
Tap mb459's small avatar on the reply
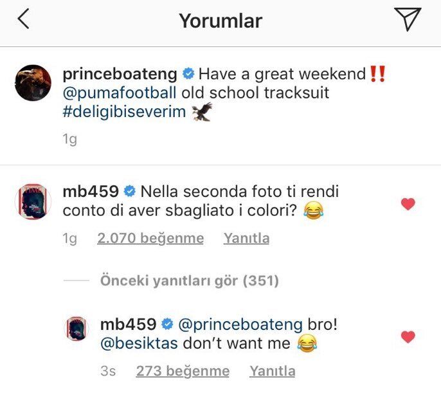tap(78, 328)
